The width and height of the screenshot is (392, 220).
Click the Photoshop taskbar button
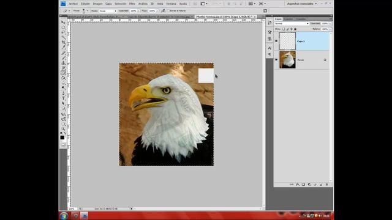click(85, 216)
